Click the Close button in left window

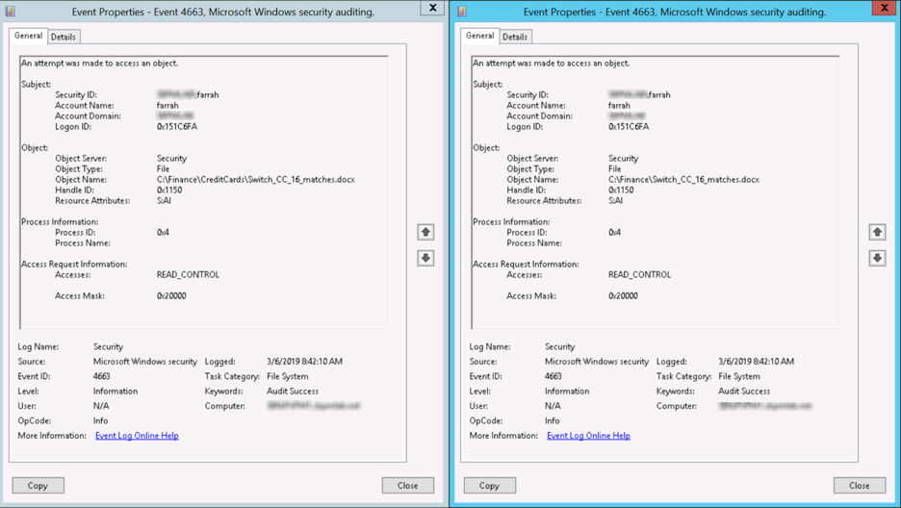408,486
